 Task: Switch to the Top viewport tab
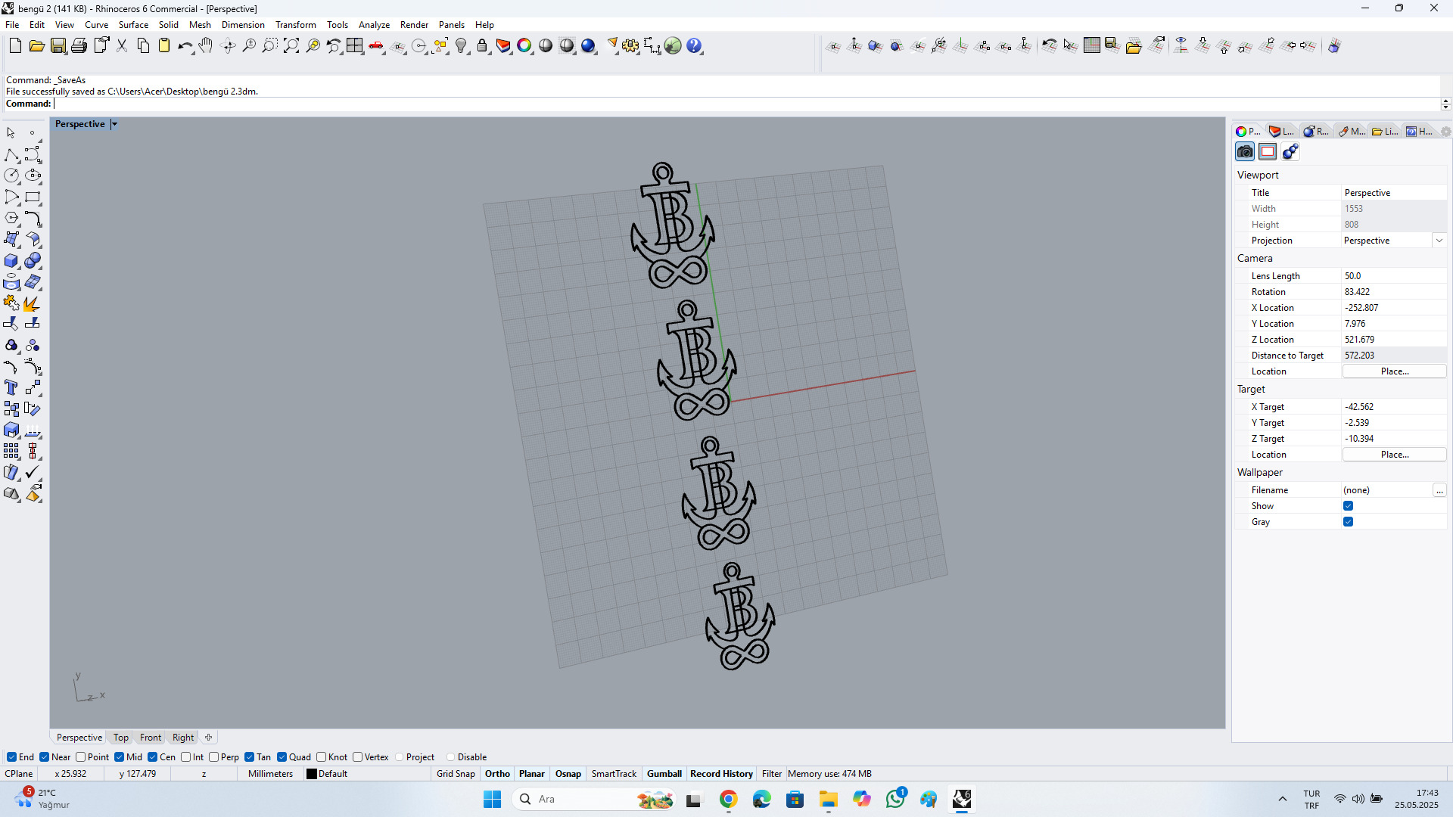120,738
